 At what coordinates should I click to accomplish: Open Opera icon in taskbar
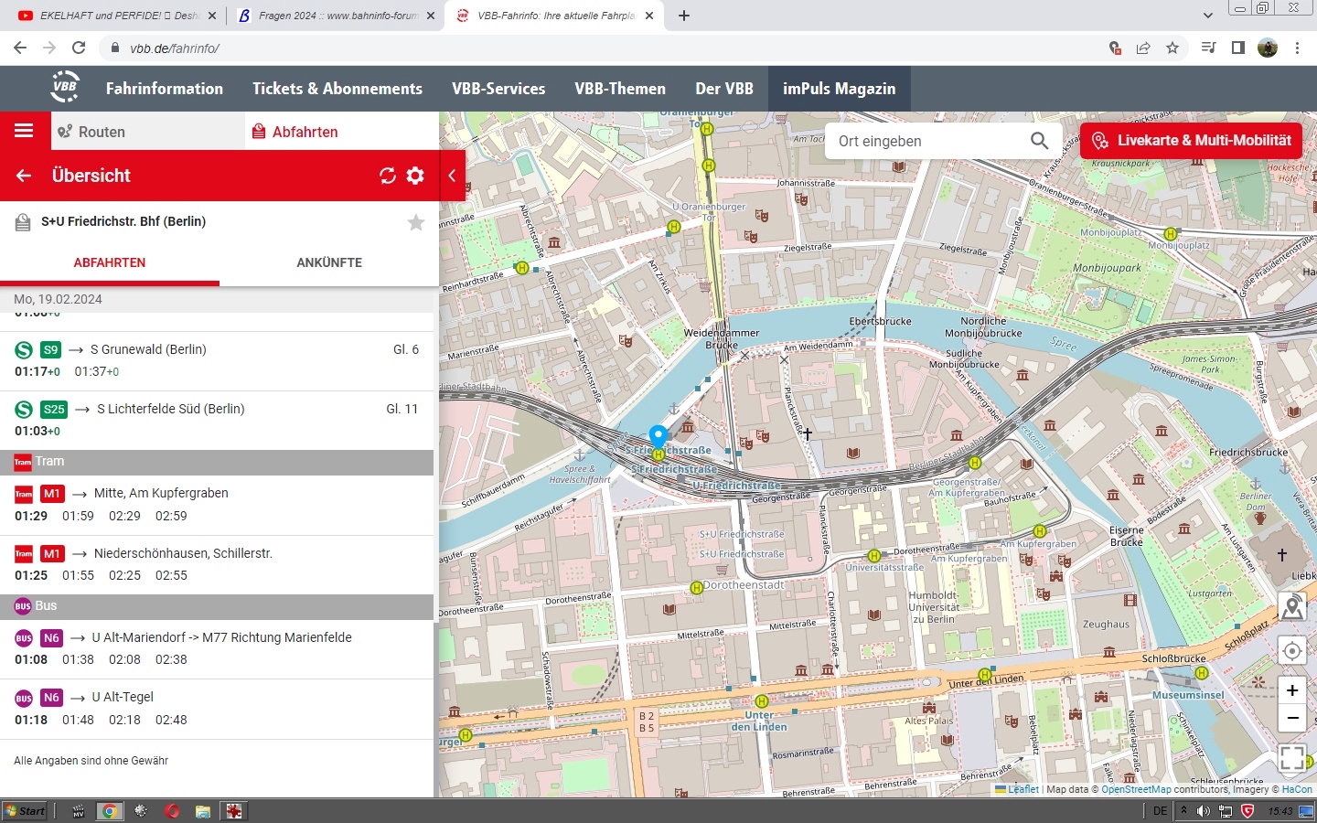click(x=172, y=810)
